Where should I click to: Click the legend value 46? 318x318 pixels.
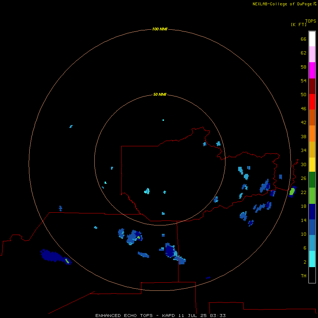point(304,109)
